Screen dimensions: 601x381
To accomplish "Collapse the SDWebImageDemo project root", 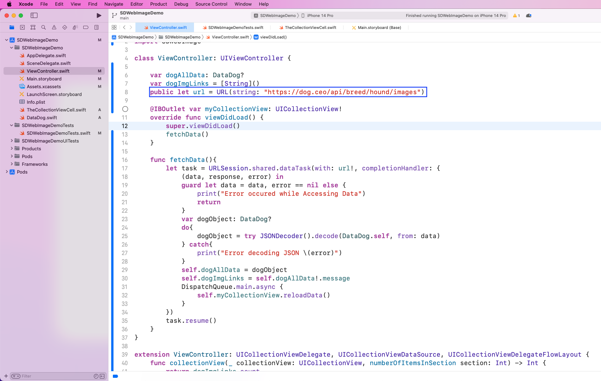I will [x=7, y=40].
